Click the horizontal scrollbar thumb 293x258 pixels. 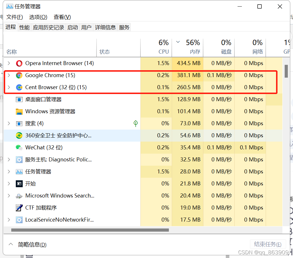[x=90, y=230]
